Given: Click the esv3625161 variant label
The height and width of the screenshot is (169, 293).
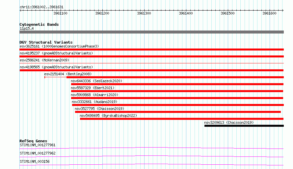Looking at the screenshot, I should 59,46.
